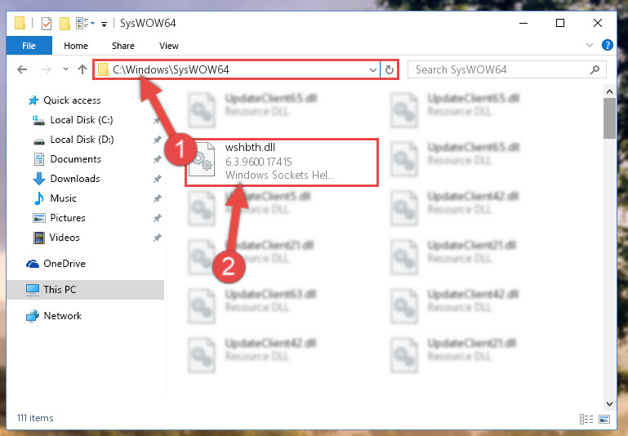The width and height of the screenshot is (628, 436).
Task: Select the wshbth.dll file
Action: [x=282, y=162]
